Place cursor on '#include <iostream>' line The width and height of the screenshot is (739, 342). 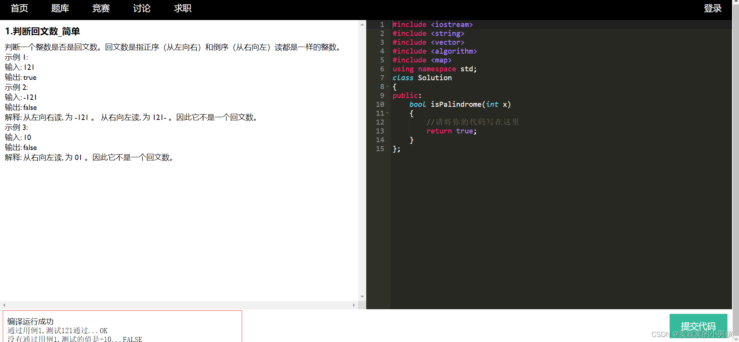[x=433, y=25]
